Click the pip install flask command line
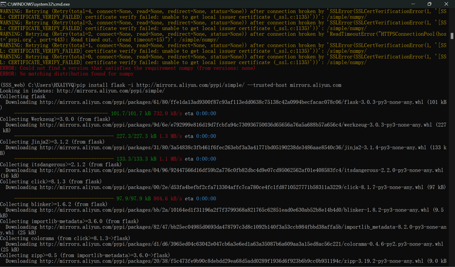Screen dimensions: 455x267 (x=171, y=85)
